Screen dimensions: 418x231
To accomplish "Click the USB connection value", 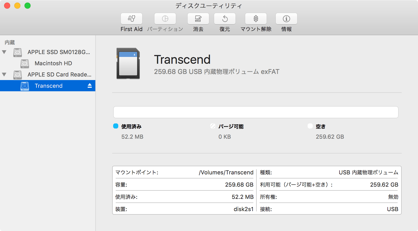I will point(393,209).
